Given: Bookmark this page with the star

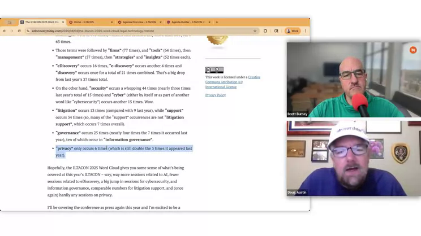Looking at the screenshot, I should [255, 31].
